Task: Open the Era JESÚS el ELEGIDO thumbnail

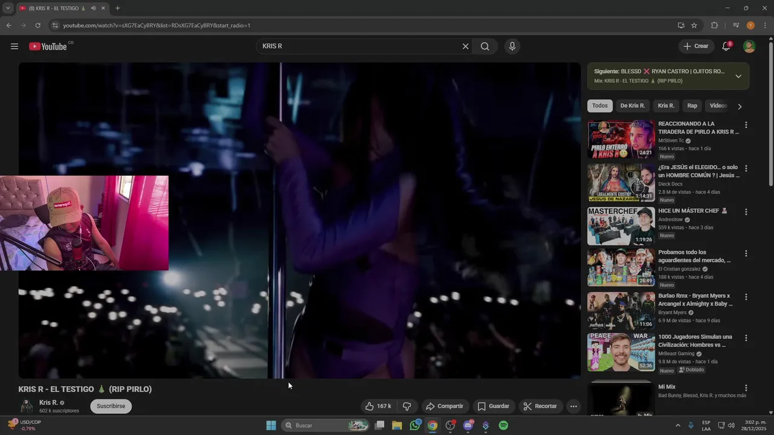Action: tap(621, 182)
